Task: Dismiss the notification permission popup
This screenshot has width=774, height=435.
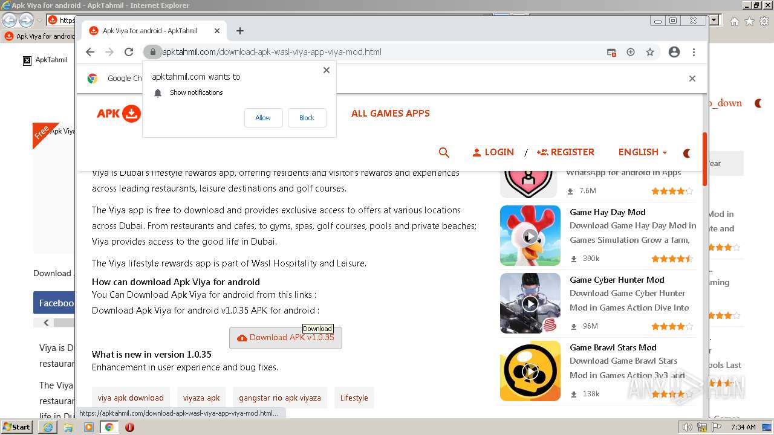Action: tap(327, 70)
